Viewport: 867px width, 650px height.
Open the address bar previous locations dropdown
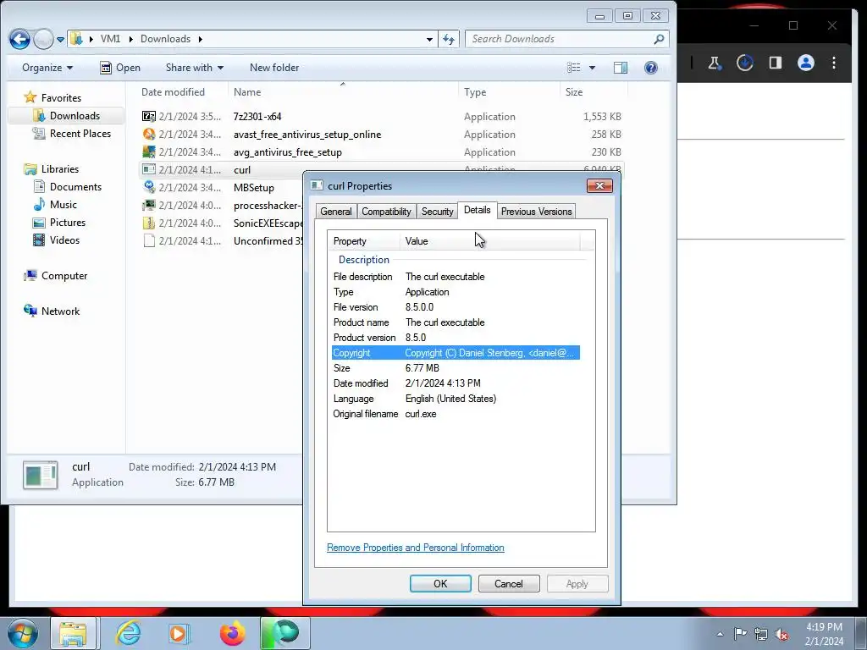pyautogui.click(x=429, y=39)
